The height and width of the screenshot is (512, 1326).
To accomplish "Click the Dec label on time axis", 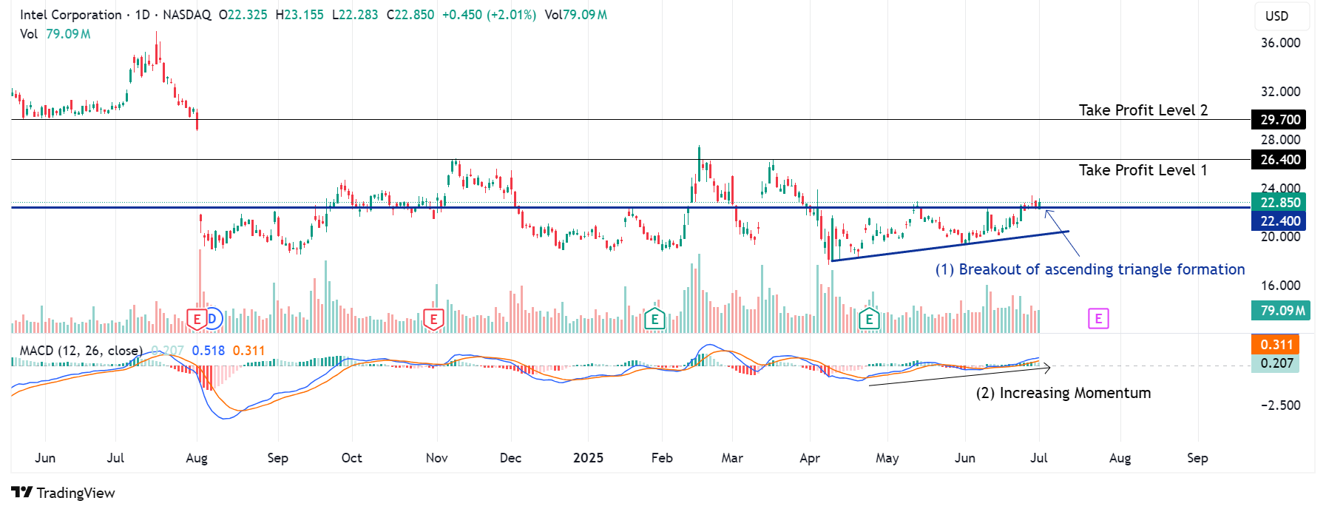I will click(x=510, y=458).
